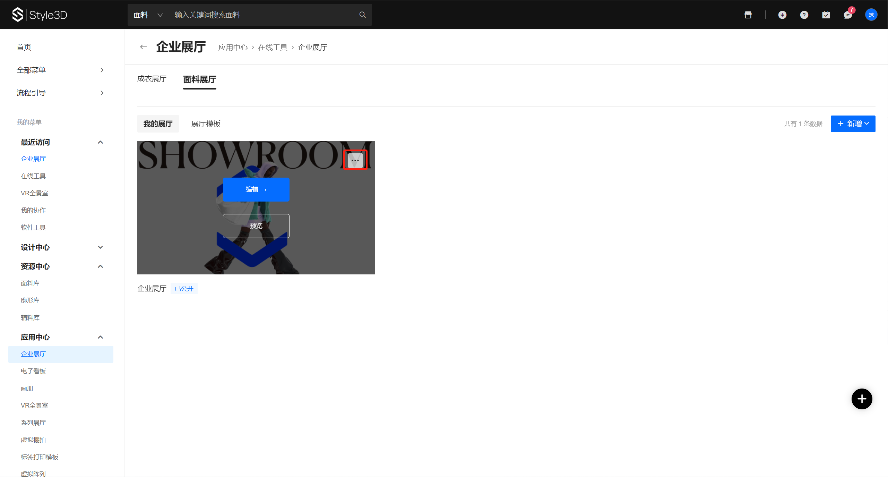
Task: Go back with the left arrow icon
Action: pos(143,47)
